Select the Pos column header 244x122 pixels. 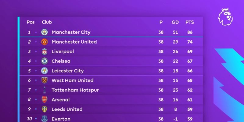[x=30, y=22]
